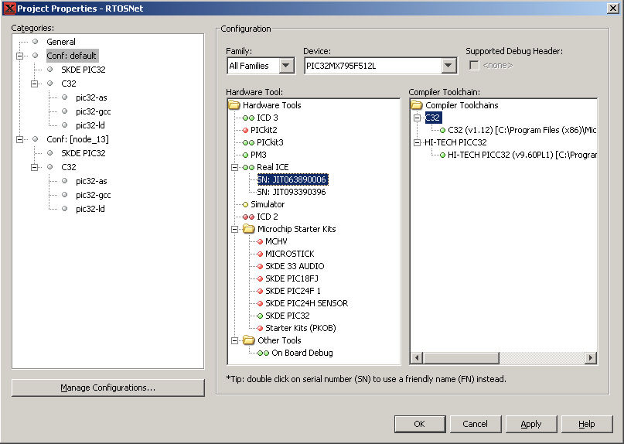Click the Manage Configurations button
Viewport: 624px width, 444px height.
click(x=108, y=388)
